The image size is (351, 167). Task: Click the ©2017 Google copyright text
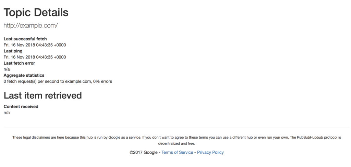coord(144,153)
